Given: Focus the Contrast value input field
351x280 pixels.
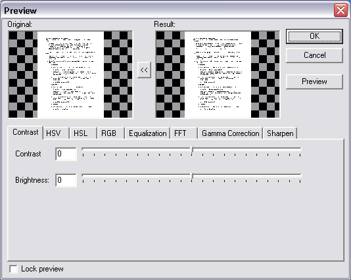Looking at the screenshot, I should pos(66,154).
